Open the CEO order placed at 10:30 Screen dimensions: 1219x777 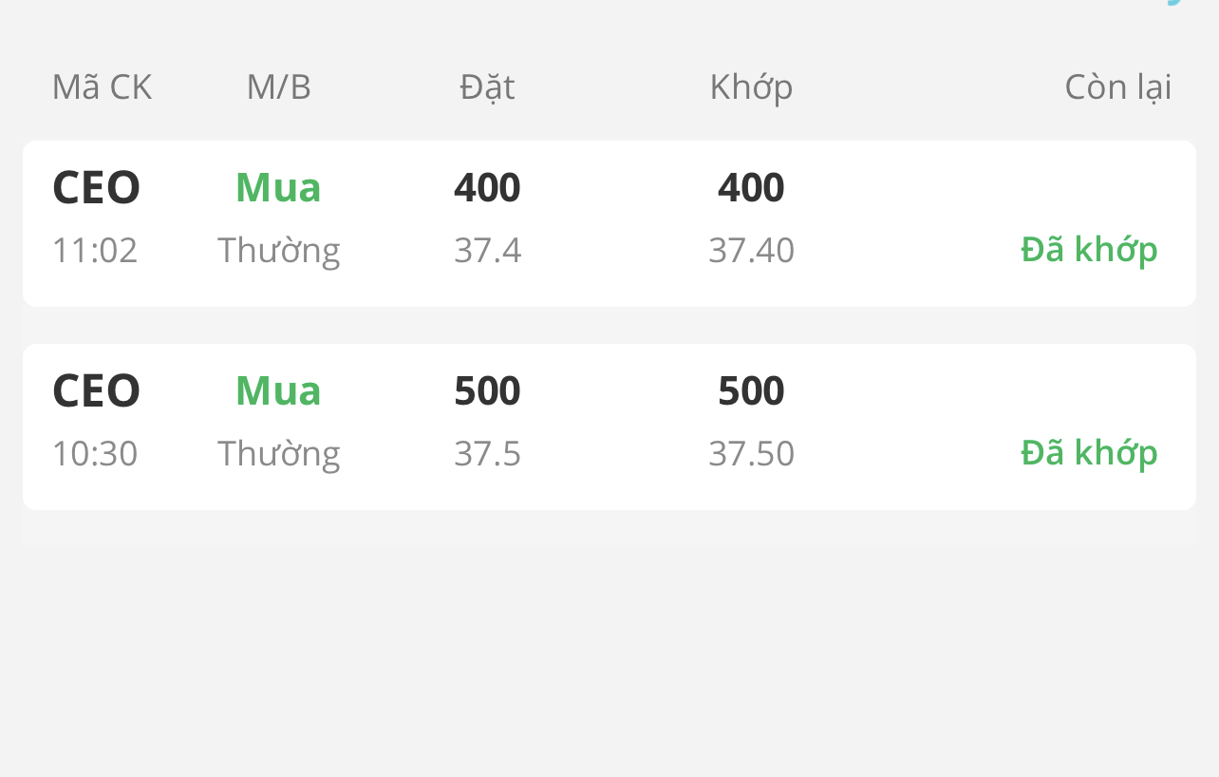(96, 390)
